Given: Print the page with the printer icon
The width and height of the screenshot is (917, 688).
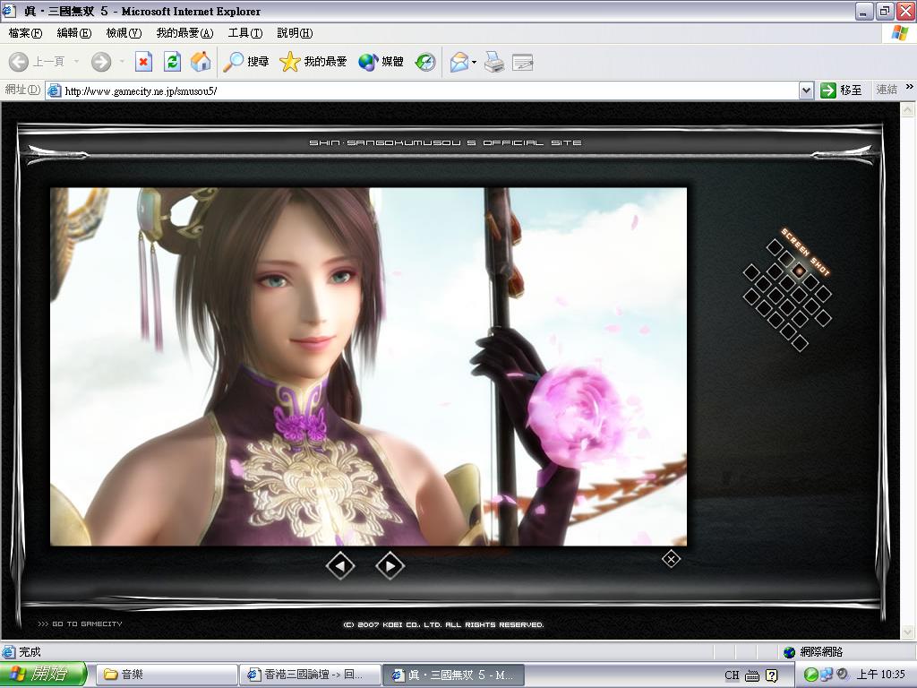Looking at the screenshot, I should coord(494,62).
